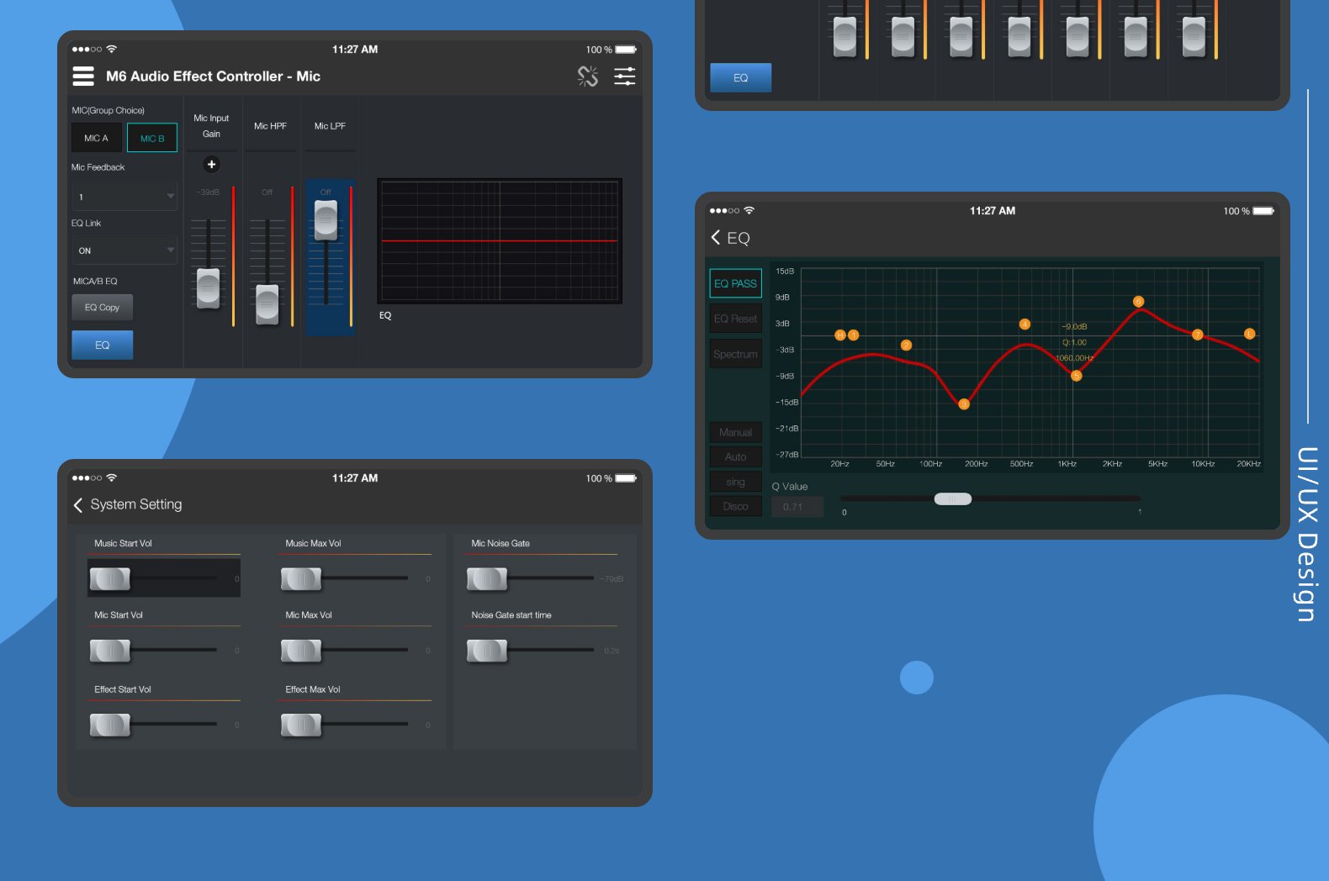Choose the Manual EQ mode
Image resolution: width=1329 pixels, height=881 pixels.
(x=735, y=432)
